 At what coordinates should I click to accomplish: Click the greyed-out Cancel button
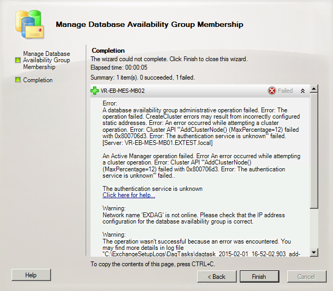[x=307, y=277]
